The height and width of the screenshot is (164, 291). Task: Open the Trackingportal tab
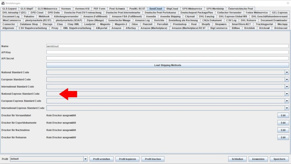pos(264,24)
